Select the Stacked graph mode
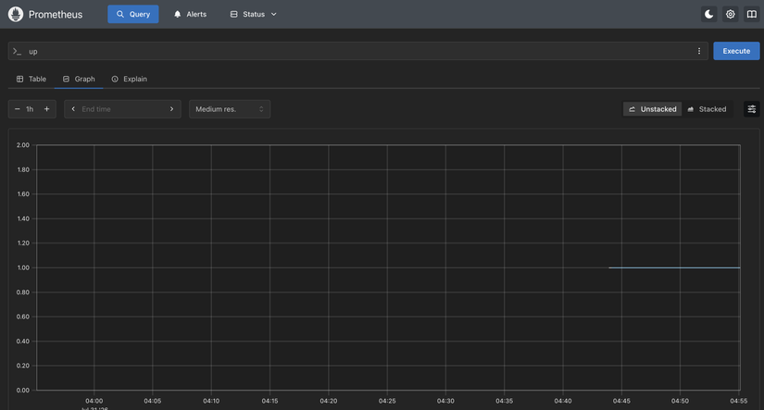Viewport: 764px width, 410px height. pyautogui.click(x=707, y=109)
